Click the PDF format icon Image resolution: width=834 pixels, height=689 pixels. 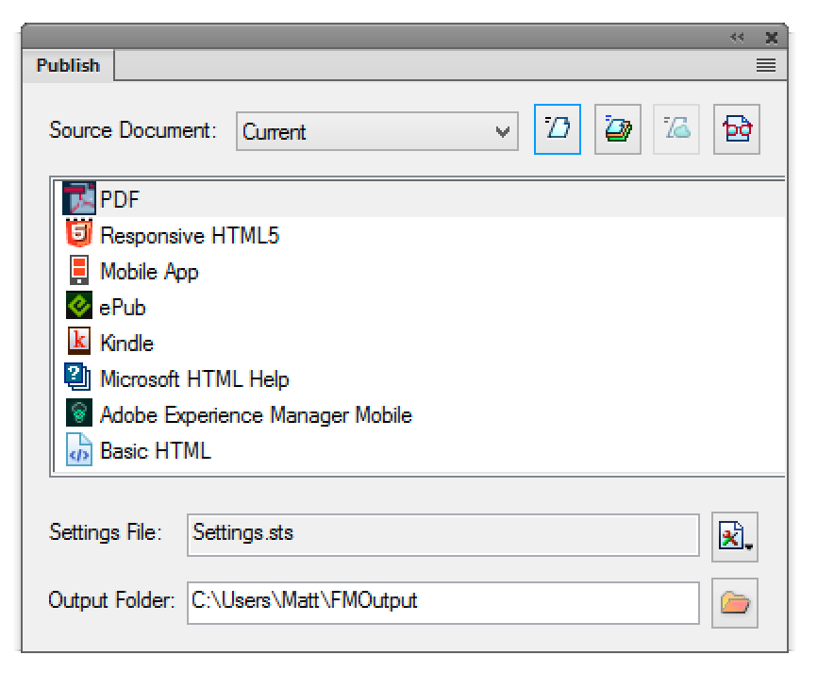(x=79, y=199)
